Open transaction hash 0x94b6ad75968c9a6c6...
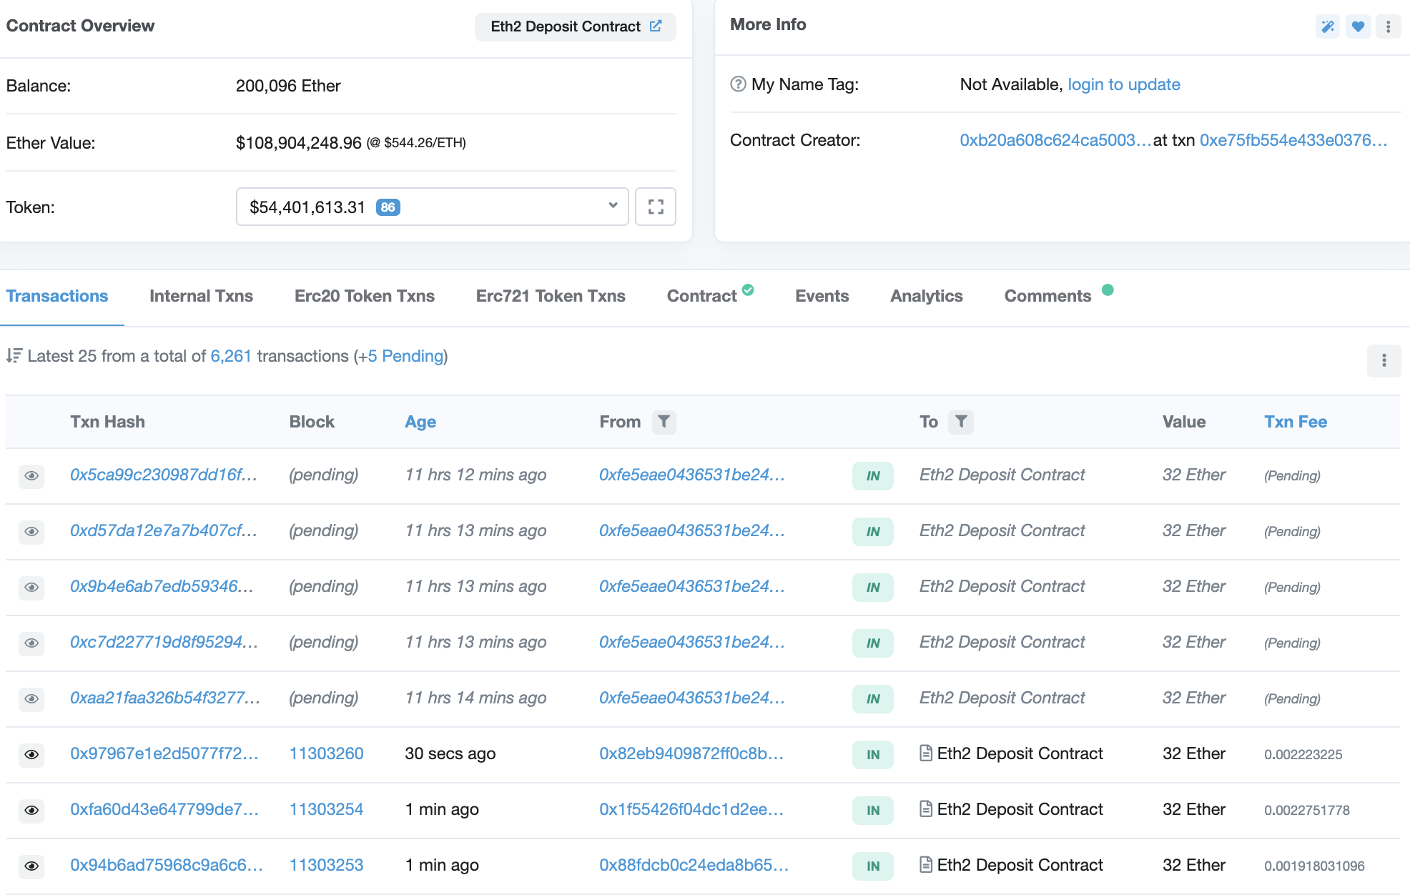The image size is (1410, 895). click(167, 865)
